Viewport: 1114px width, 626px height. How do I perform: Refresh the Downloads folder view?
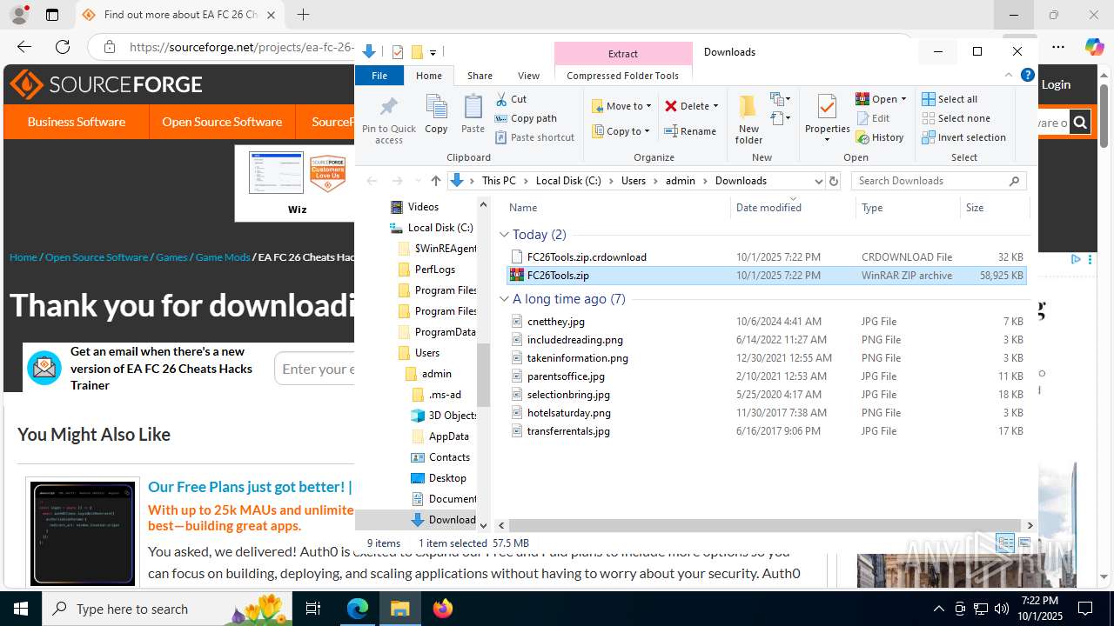[x=834, y=181]
